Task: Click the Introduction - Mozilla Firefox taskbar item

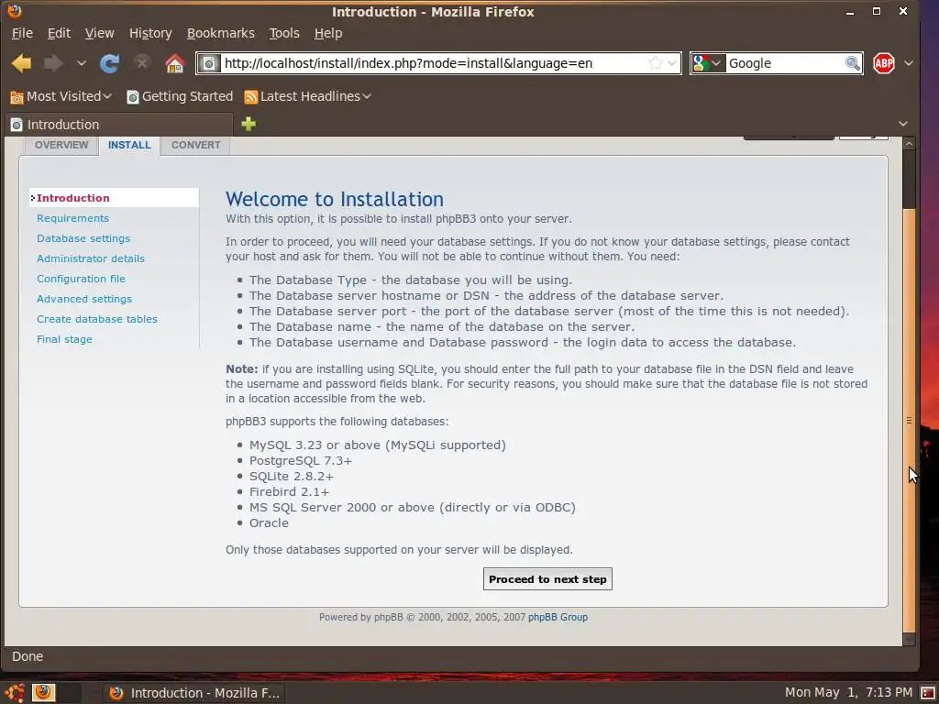Action: pyautogui.click(x=193, y=693)
